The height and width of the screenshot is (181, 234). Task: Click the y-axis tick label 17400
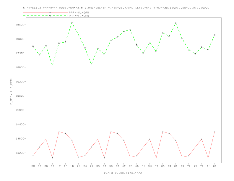point(20,53)
